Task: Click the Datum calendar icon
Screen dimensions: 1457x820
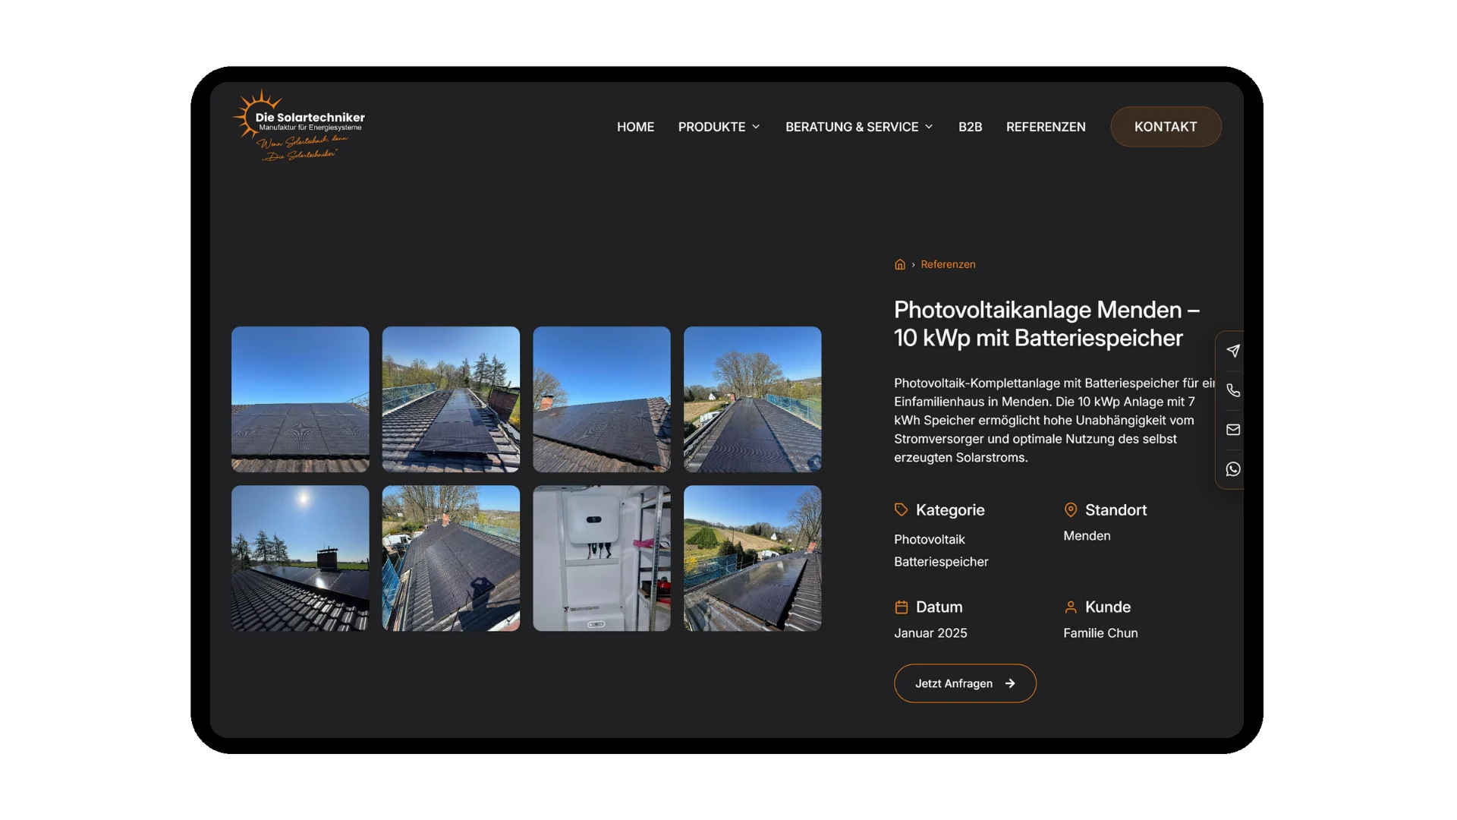Action: point(901,607)
